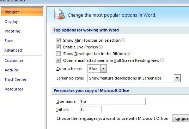Select the Add-Ins category
This screenshot has width=189, height=129.
pos(12,70)
